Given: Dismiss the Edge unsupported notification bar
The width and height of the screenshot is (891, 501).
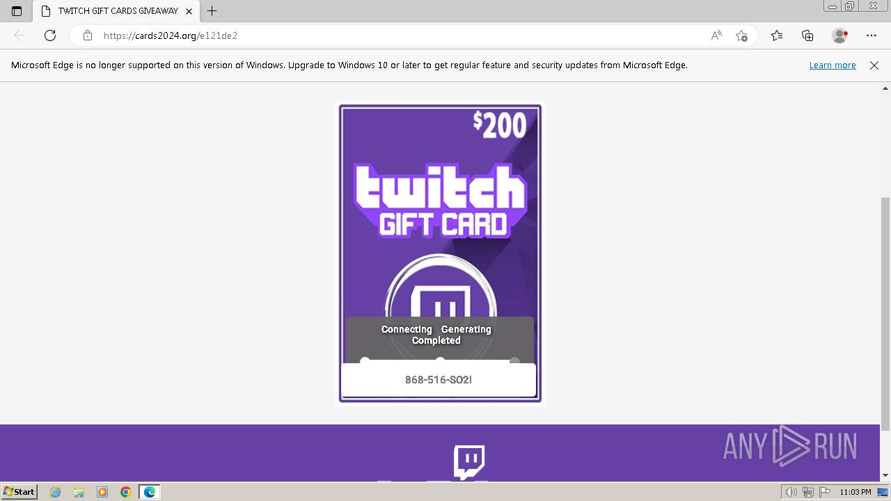Looking at the screenshot, I should point(874,65).
